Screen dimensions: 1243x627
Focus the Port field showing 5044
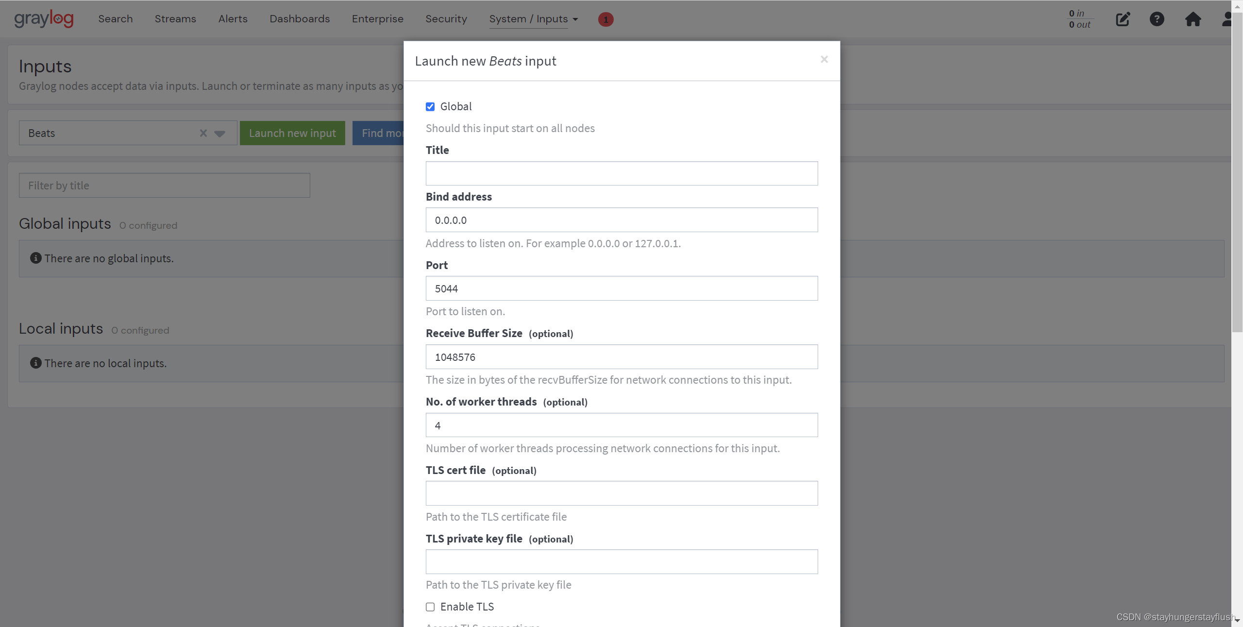pos(621,288)
